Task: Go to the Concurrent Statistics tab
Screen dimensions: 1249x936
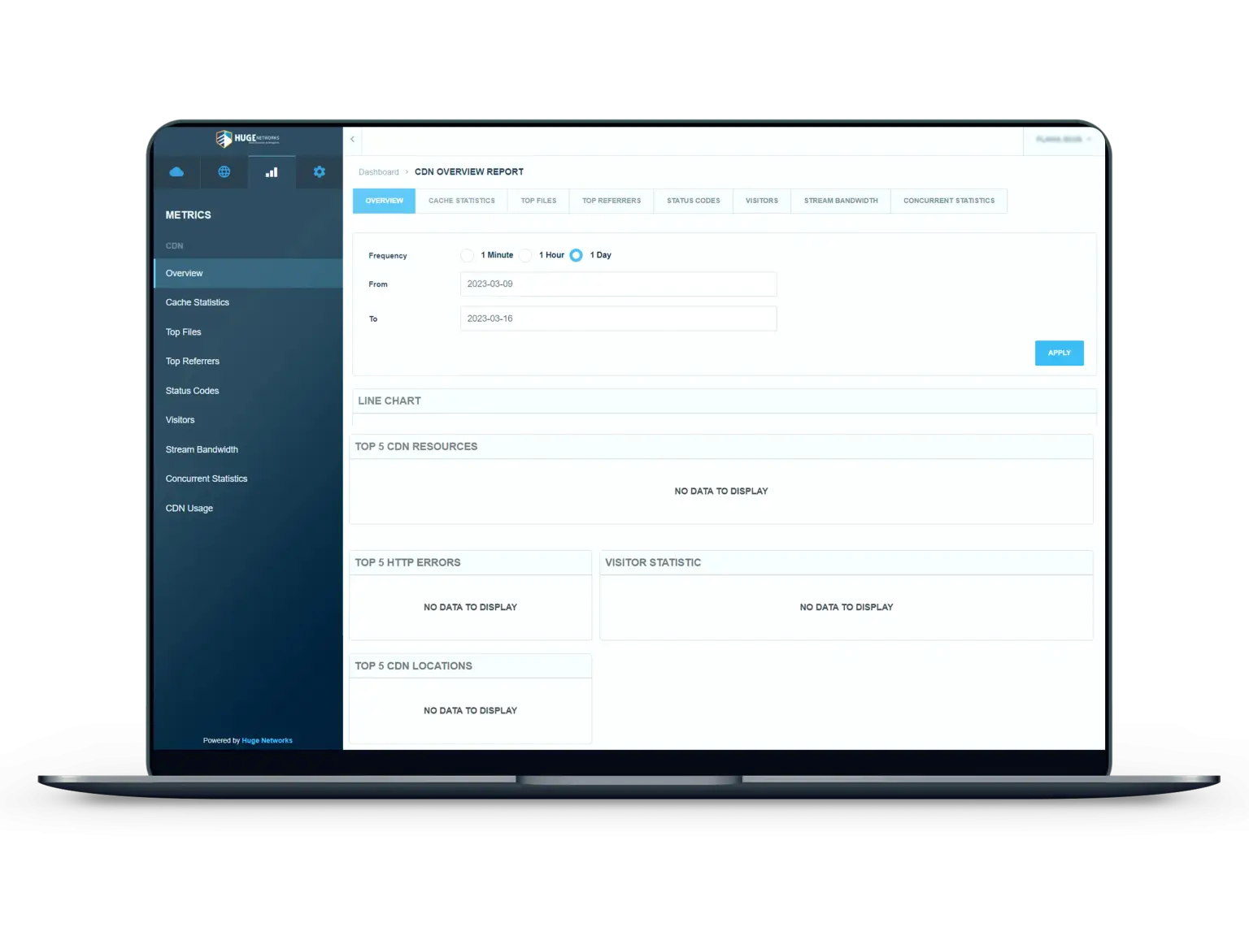Action: (x=948, y=201)
